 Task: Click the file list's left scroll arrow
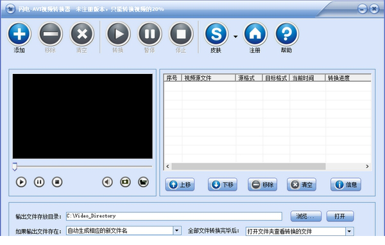(x=167, y=167)
